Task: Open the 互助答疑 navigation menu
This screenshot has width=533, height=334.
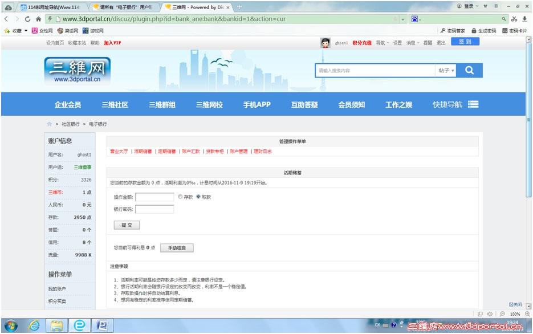Action: click(x=304, y=105)
